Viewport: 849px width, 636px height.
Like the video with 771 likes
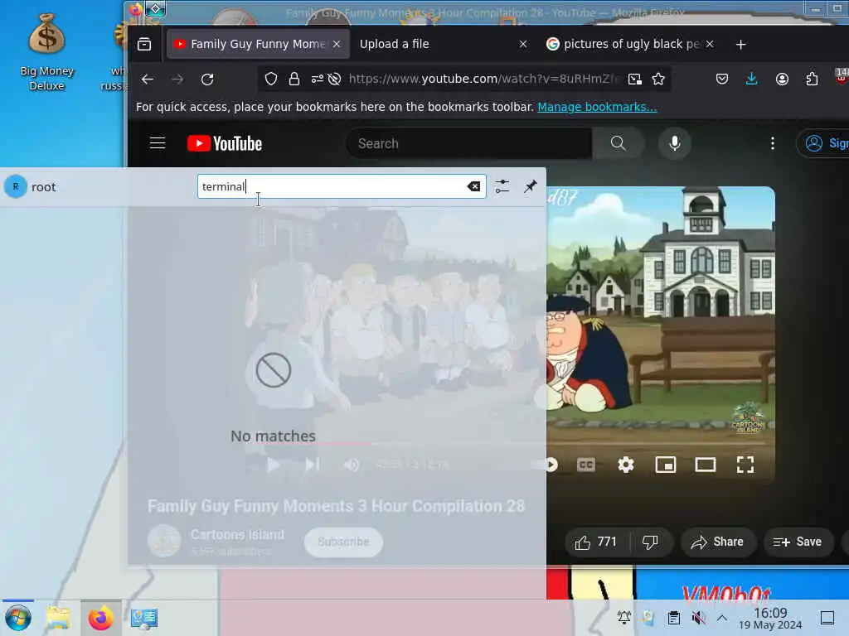[x=595, y=542]
